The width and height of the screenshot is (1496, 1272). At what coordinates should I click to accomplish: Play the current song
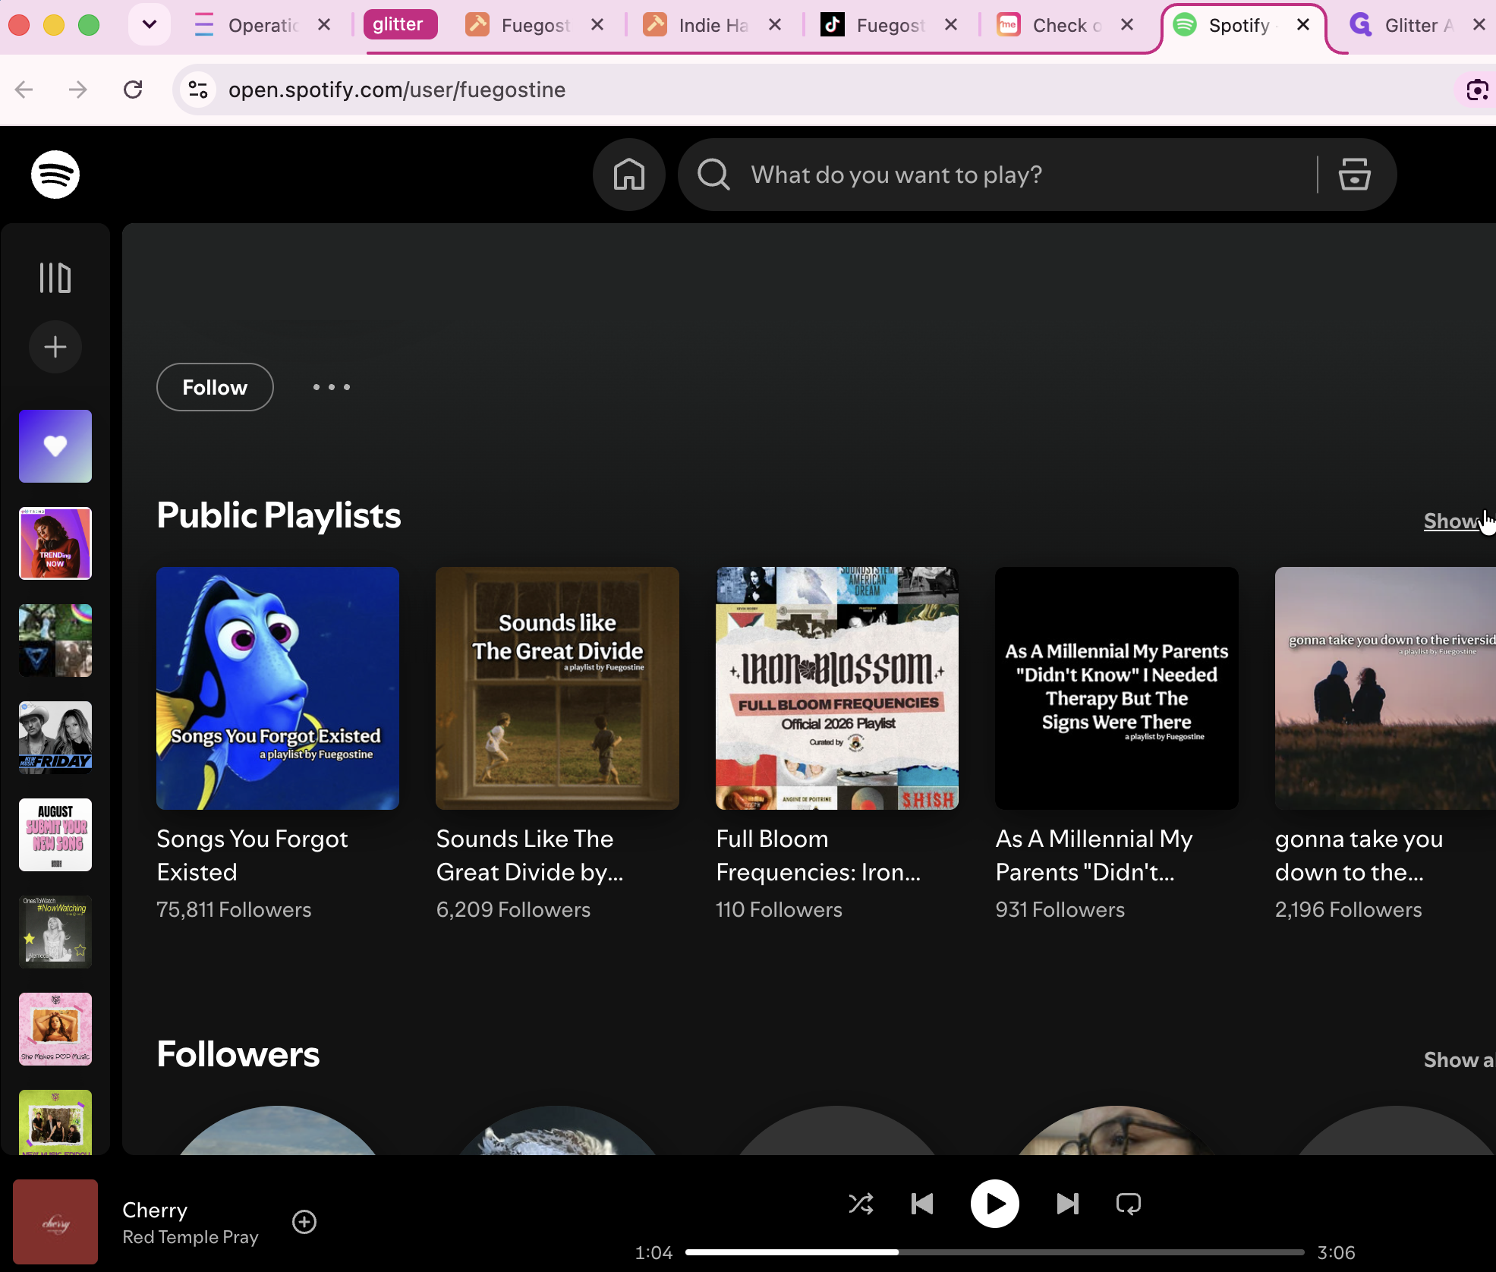click(995, 1204)
